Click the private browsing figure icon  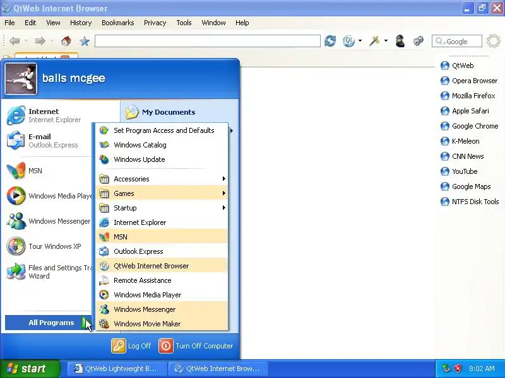tap(400, 41)
